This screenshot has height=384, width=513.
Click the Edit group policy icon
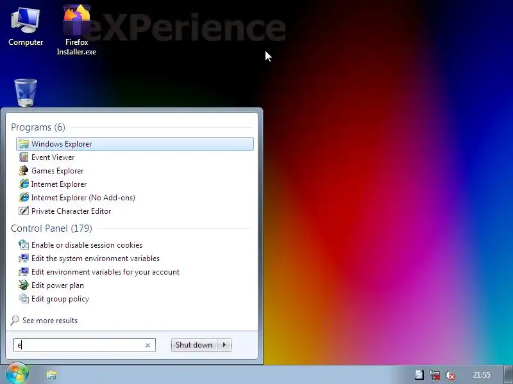pyautogui.click(x=24, y=298)
